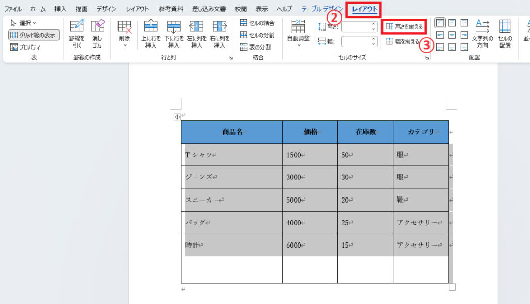530x304 pixels.
Task: Click the 靴 category cell
Action: click(x=421, y=200)
